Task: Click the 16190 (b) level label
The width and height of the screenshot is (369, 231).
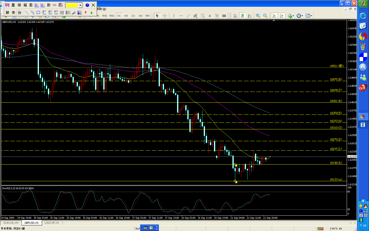Action: point(336,163)
